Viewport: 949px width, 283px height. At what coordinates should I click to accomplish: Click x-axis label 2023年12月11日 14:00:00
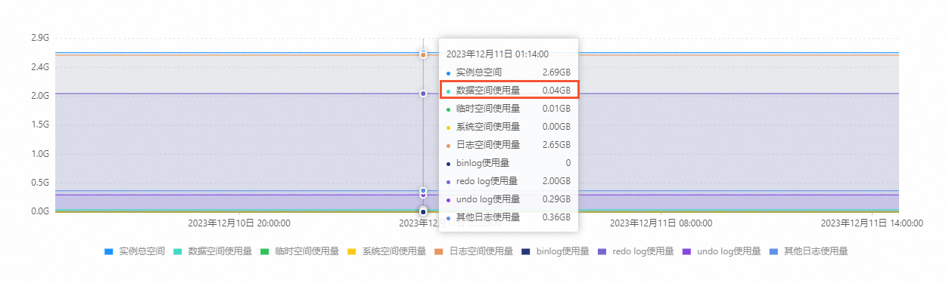(x=872, y=223)
